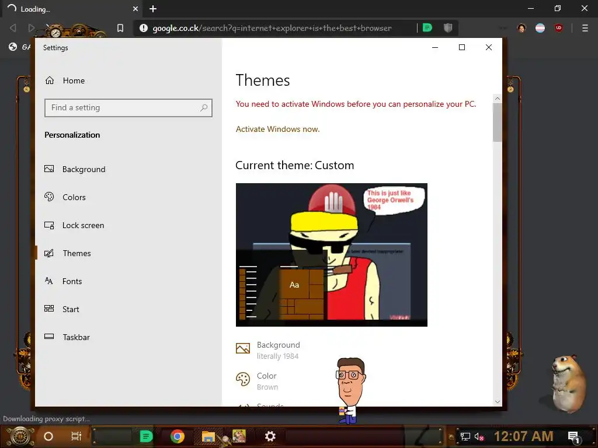598x448 pixels.
Task: Open the Home icon in Settings sidebar
Action: (x=50, y=80)
